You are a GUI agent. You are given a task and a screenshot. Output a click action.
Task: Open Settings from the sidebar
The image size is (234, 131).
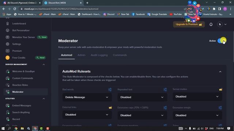pos(16,44)
